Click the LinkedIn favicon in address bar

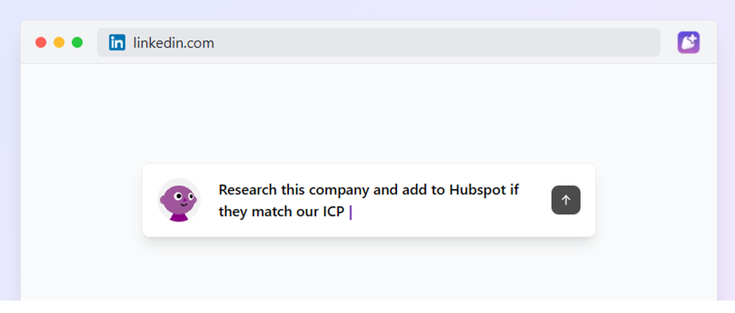[117, 43]
